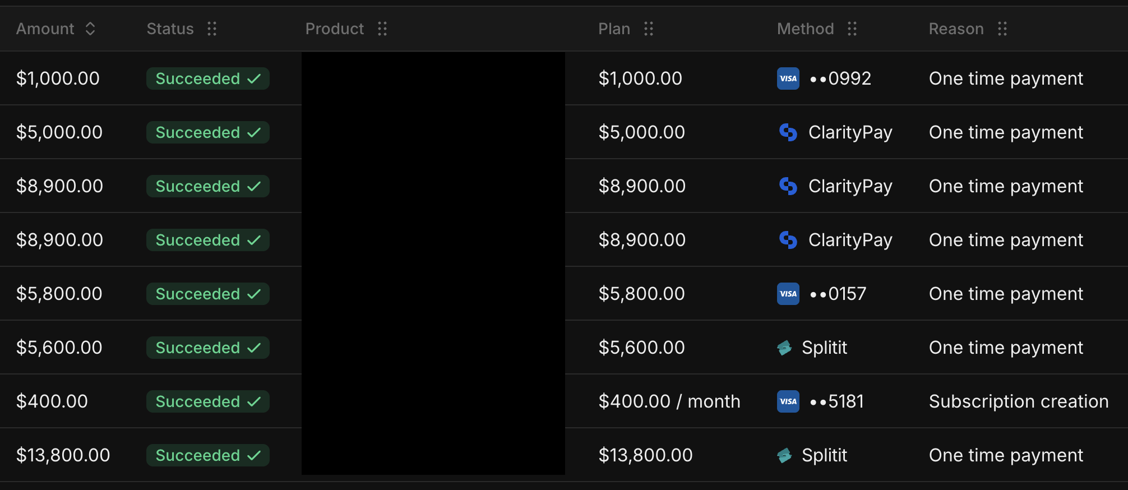Click the Plan column header

(614, 29)
